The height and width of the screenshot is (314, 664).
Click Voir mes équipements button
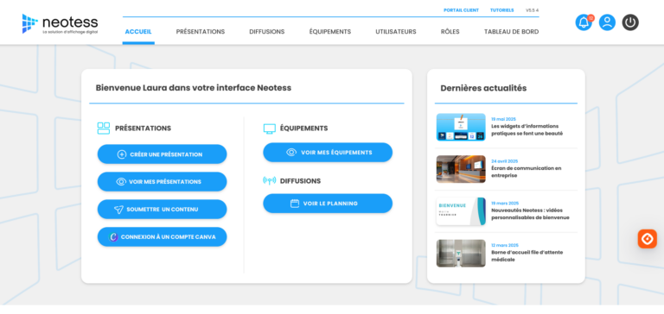(328, 152)
